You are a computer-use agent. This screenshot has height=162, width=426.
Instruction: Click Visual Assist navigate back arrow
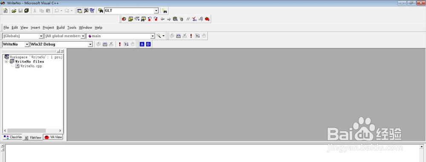(x=162, y=19)
